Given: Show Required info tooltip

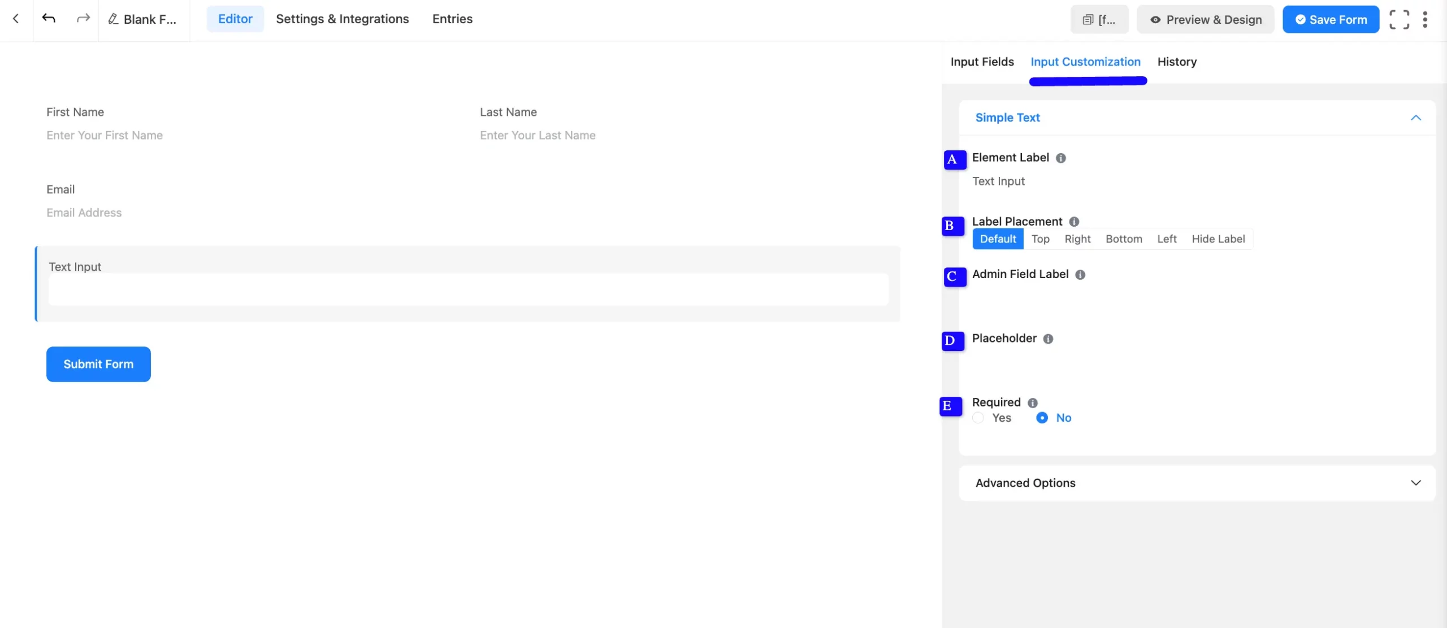Looking at the screenshot, I should pos(1033,403).
